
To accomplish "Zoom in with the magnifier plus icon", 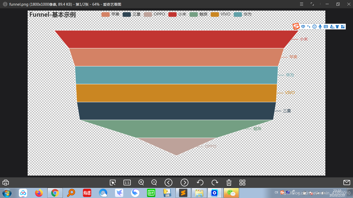I will (141, 183).
